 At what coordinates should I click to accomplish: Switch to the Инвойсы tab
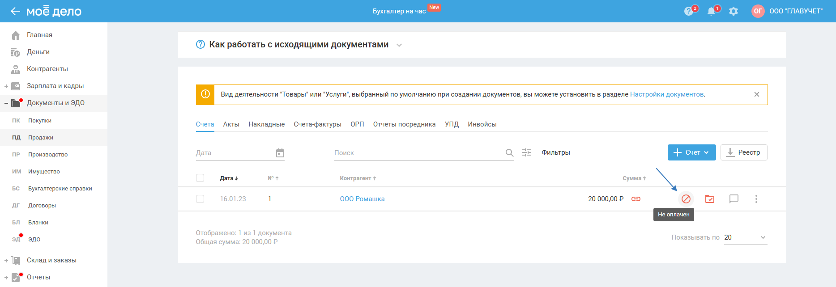(x=482, y=124)
